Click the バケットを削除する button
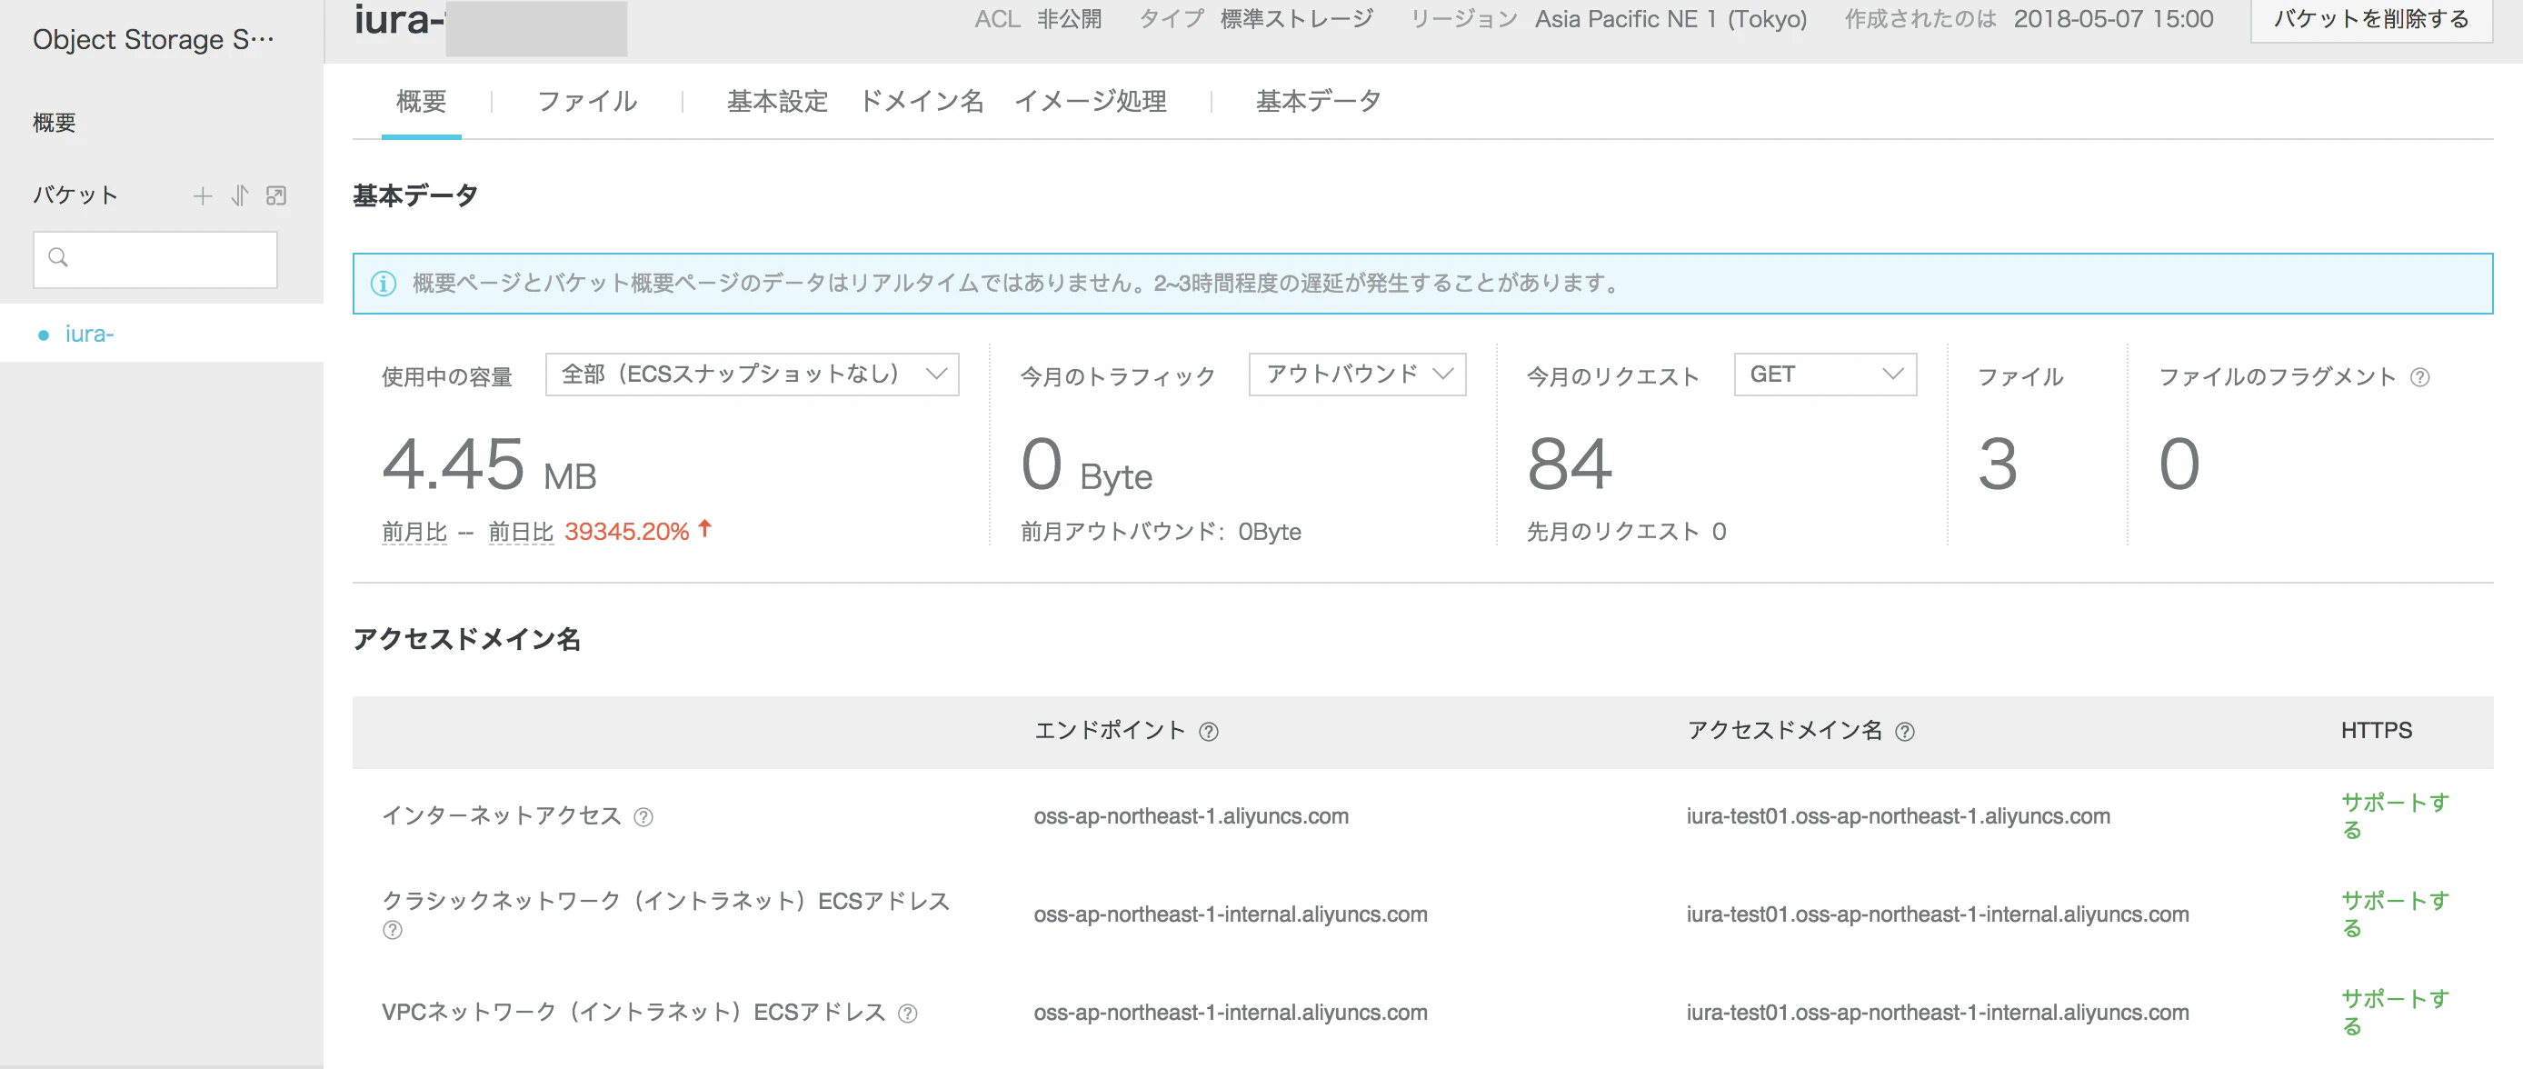The image size is (2523, 1069). [2371, 20]
